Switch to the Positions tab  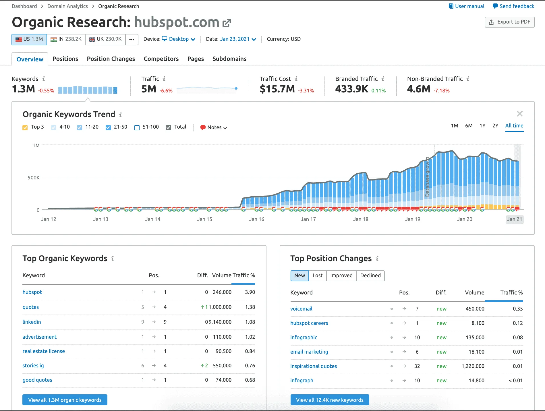(x=65, y=59)
